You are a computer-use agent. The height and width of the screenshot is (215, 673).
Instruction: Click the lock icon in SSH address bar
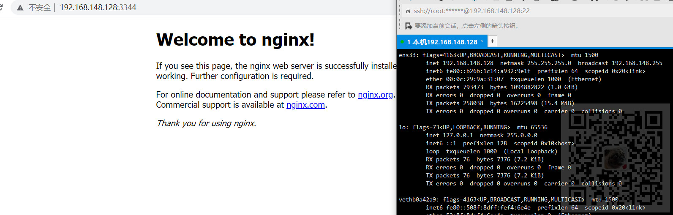[x=408, y=11]
